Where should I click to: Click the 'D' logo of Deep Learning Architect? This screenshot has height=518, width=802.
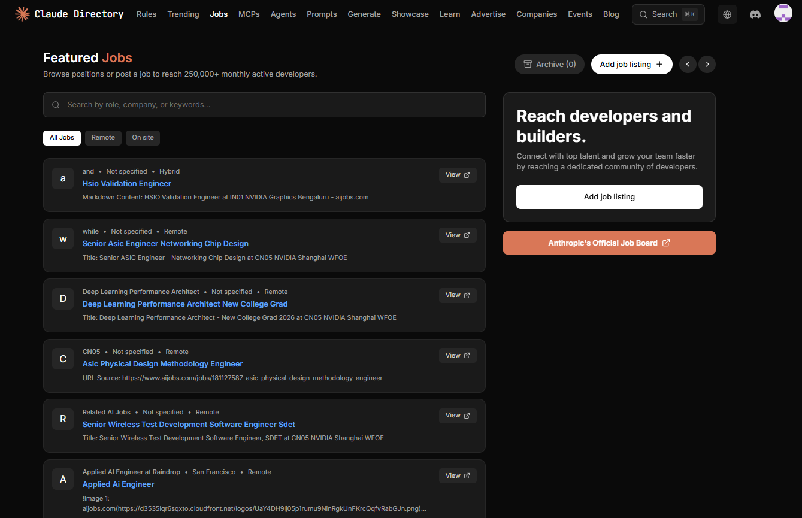coord(63,299)
